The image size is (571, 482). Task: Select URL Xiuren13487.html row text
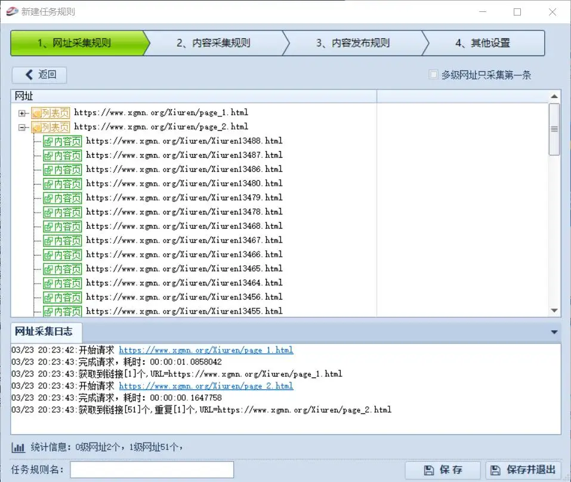184,155
